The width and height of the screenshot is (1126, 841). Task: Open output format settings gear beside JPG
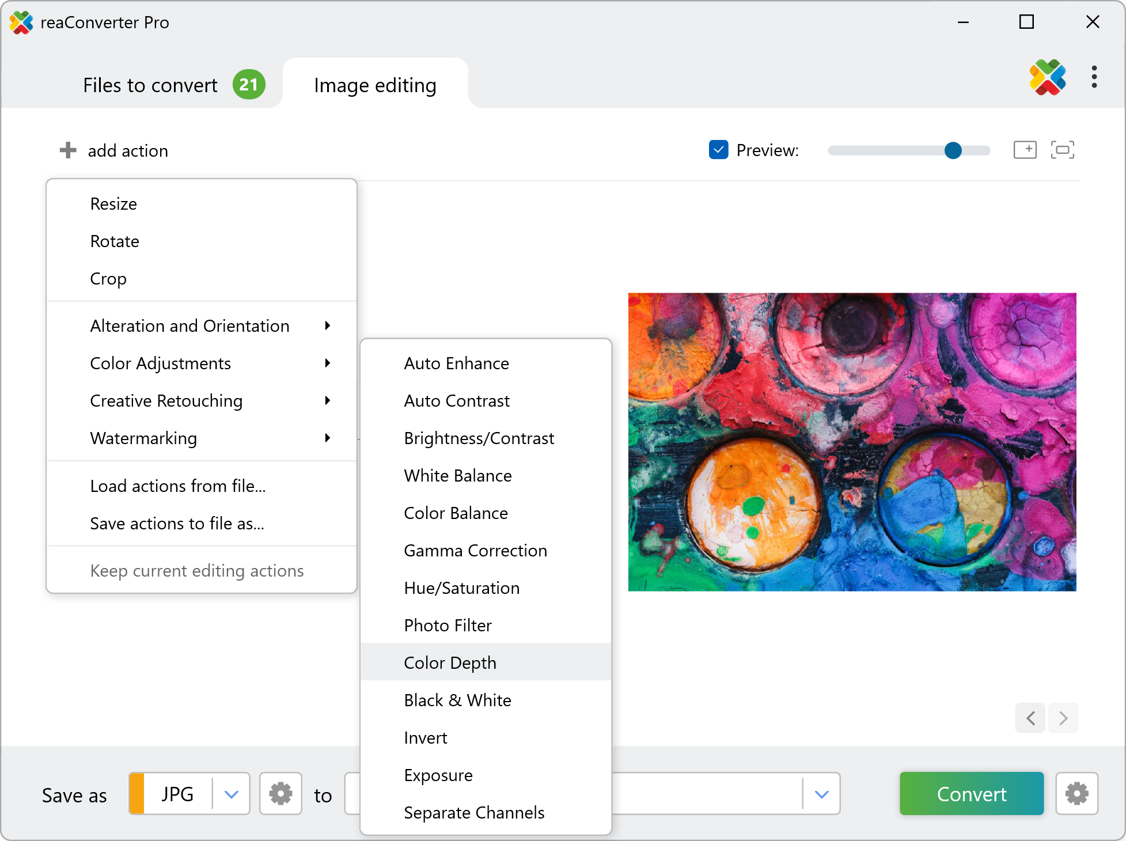click(280, 794)
